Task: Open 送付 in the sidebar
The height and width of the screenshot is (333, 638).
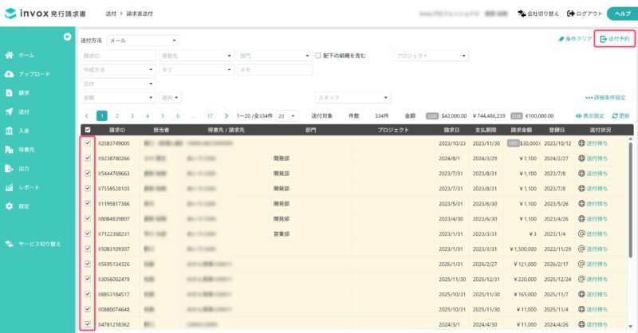Action: point(24,112)
